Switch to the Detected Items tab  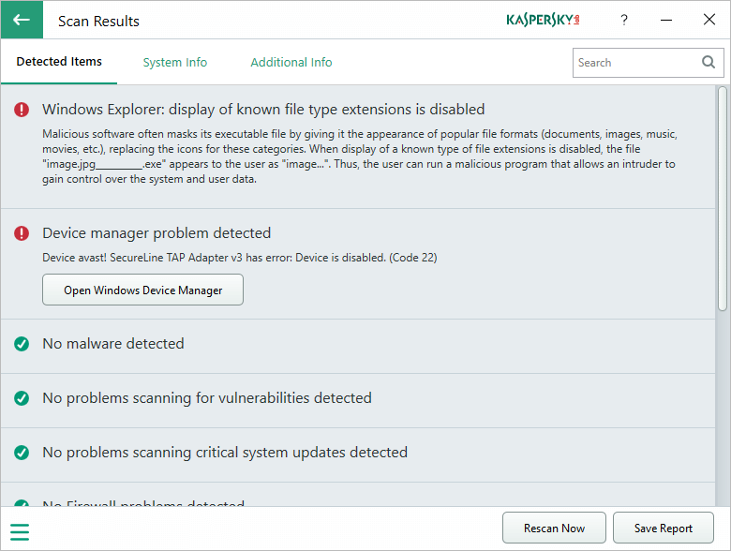tap(59, 62)
